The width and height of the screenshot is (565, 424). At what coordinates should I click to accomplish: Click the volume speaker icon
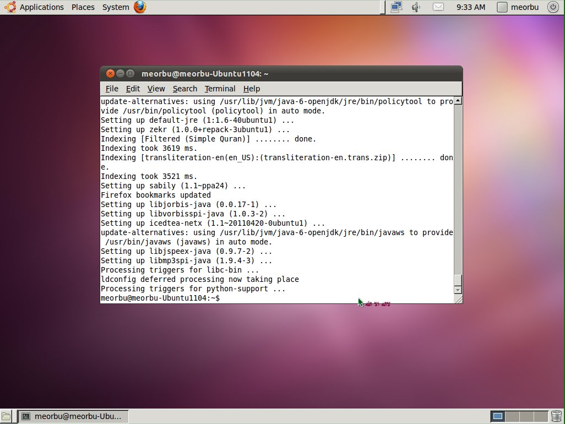[x=416, y=7]
